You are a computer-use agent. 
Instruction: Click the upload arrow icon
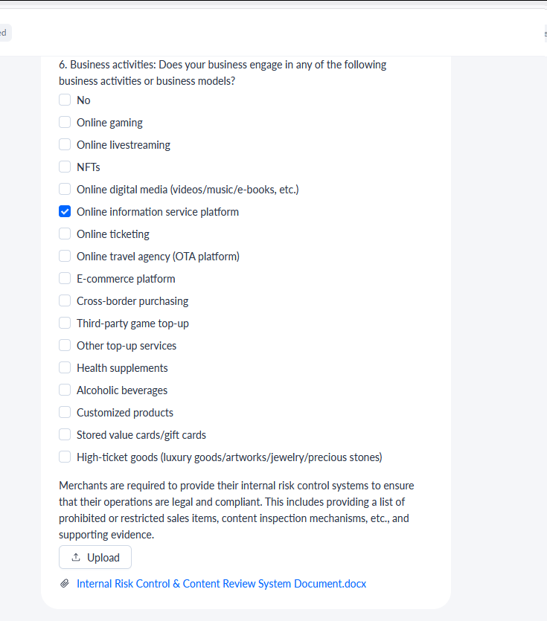(76, 557)
